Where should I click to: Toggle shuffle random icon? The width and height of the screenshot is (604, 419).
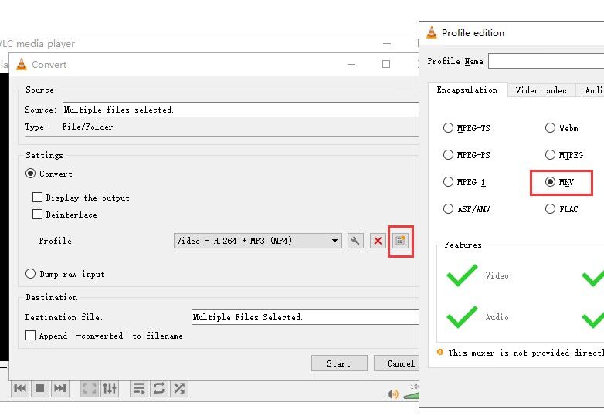[x=178, y=388]
